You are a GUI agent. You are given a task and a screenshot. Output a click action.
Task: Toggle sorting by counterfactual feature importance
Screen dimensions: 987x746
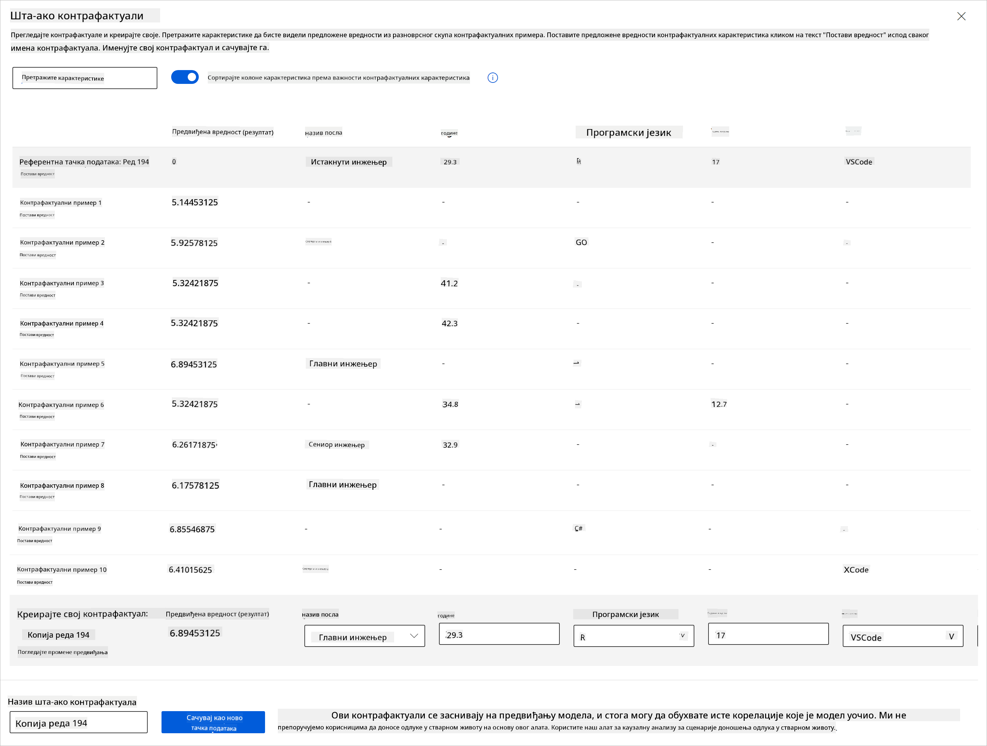(185, 77)
